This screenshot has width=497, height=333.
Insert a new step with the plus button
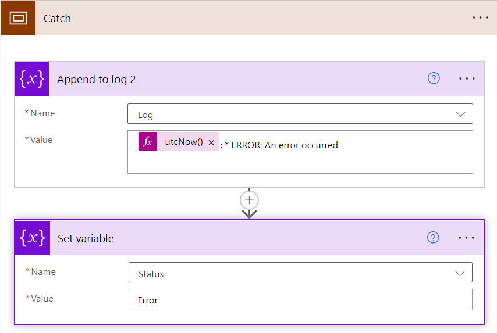(x=250, y=200)
